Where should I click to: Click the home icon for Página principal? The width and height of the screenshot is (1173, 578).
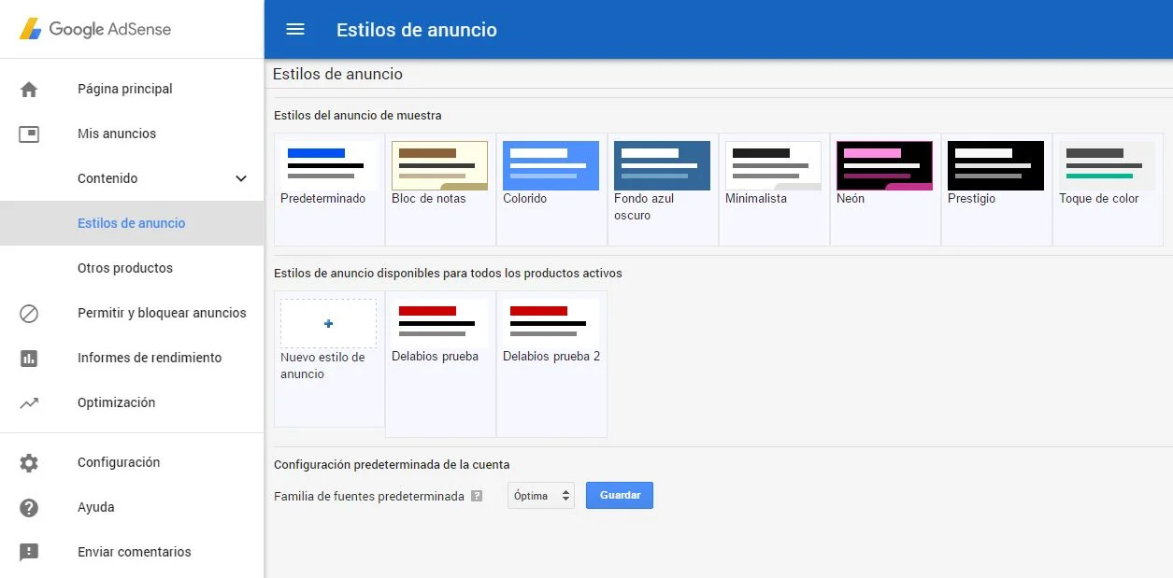[29, 90]
